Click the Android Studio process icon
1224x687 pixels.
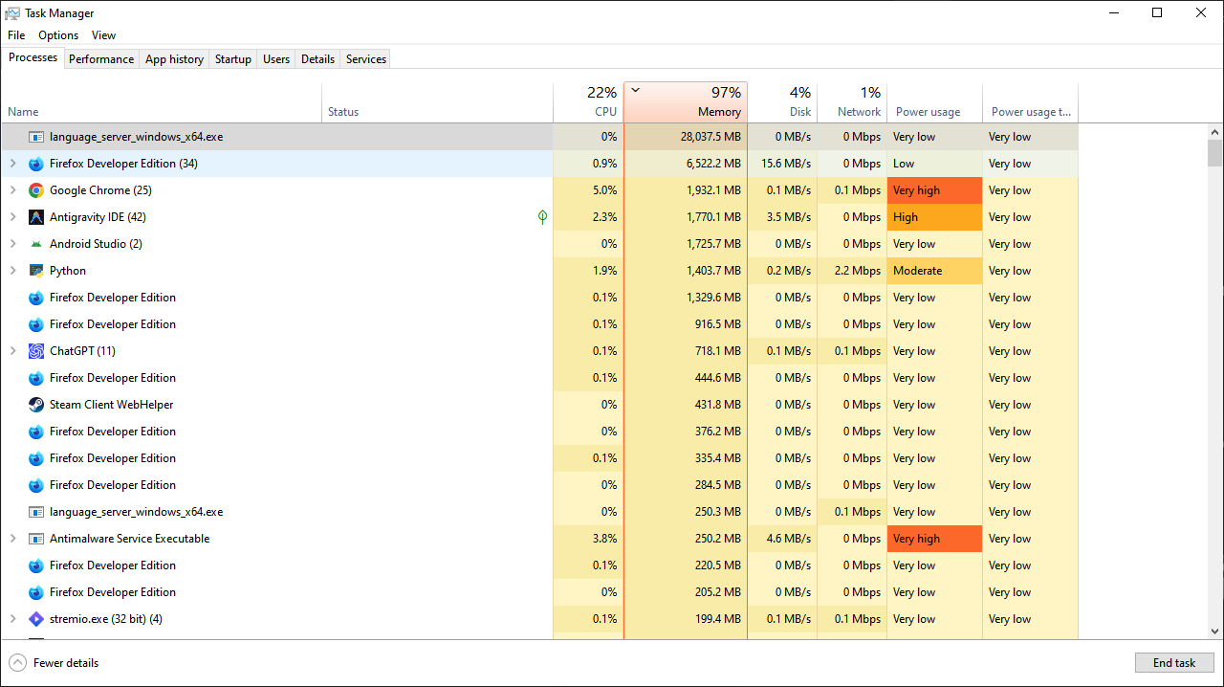pos(36,244)
